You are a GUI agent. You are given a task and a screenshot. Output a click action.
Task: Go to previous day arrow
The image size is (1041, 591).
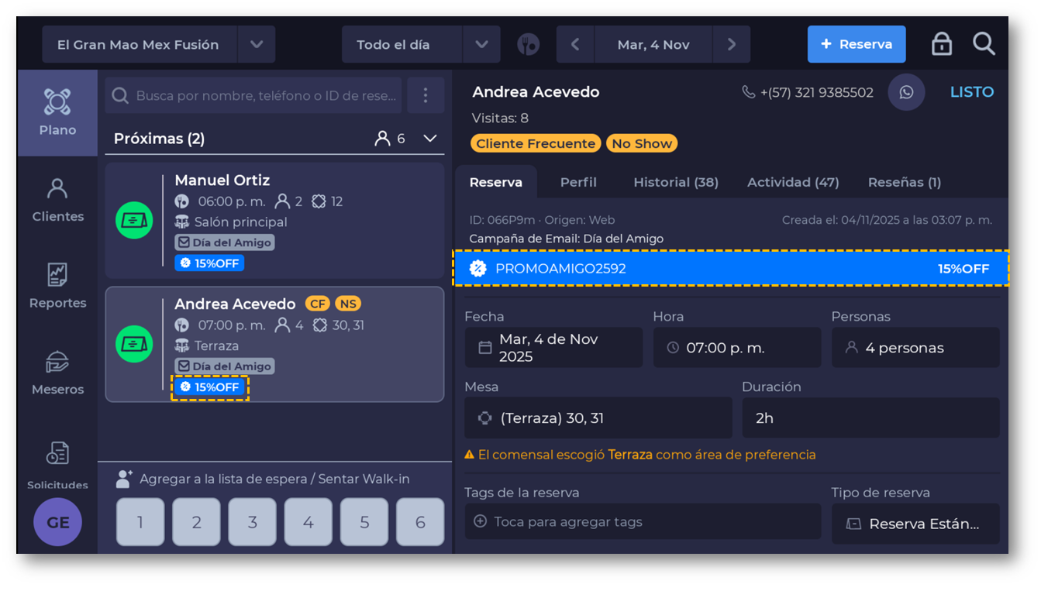[575, 44]
